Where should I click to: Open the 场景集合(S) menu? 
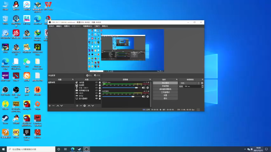click(87, 26)
